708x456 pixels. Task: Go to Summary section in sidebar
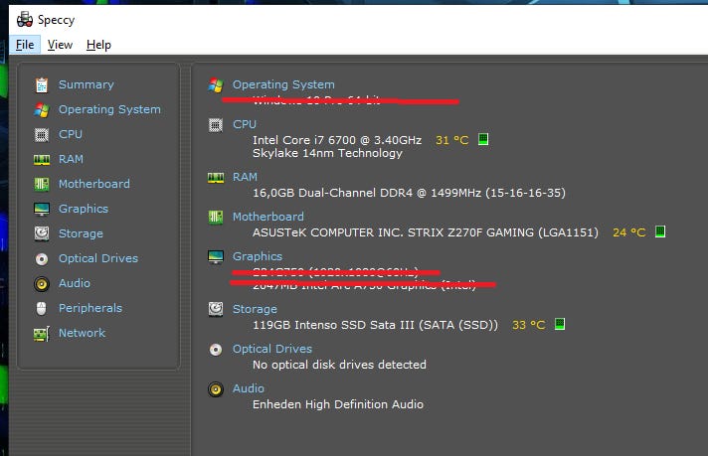click(x=87, y=84)
